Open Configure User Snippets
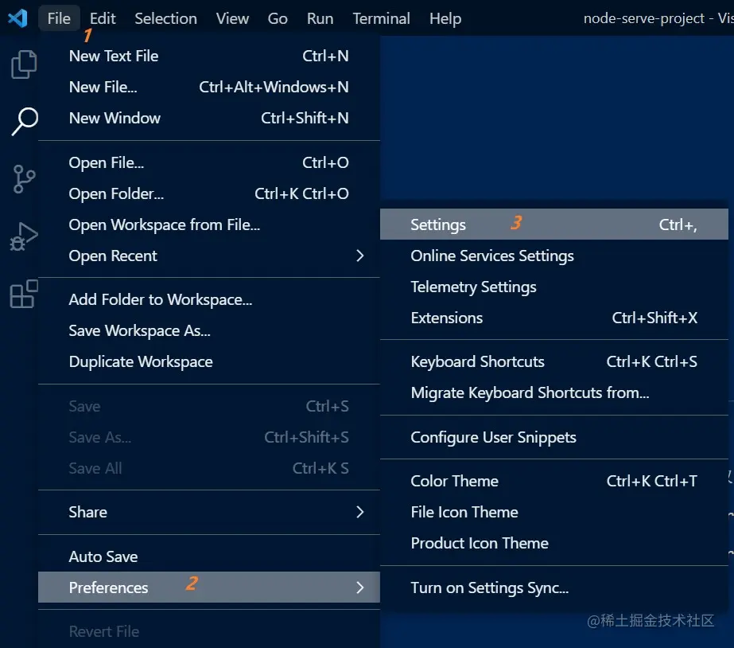 [553, 437]
